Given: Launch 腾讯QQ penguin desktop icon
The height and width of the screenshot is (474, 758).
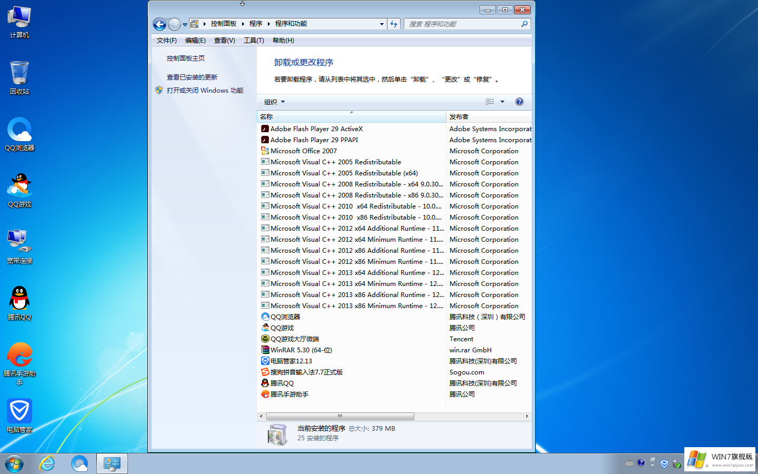Looking at the screenshot, I should [x=19, y=303].
